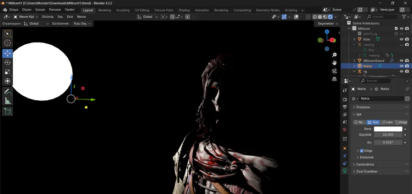Screen dimensions: 412x194
Task: Disable the Gölge shadow checkbox
Action: pos(362,151)
